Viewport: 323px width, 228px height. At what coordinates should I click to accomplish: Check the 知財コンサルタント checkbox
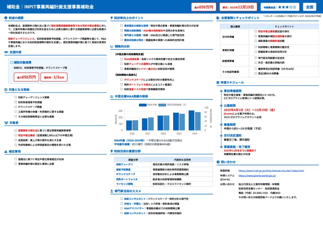point(121,199)
